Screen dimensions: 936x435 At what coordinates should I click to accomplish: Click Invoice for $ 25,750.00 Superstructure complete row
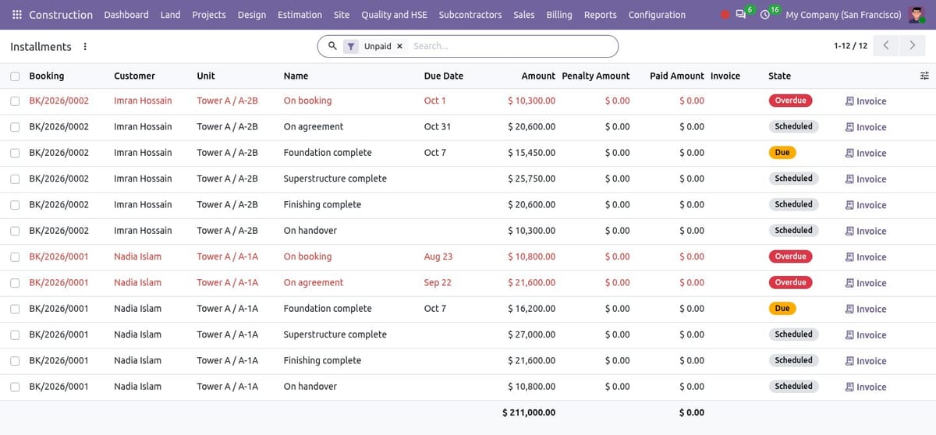click(x=866, y=179)
